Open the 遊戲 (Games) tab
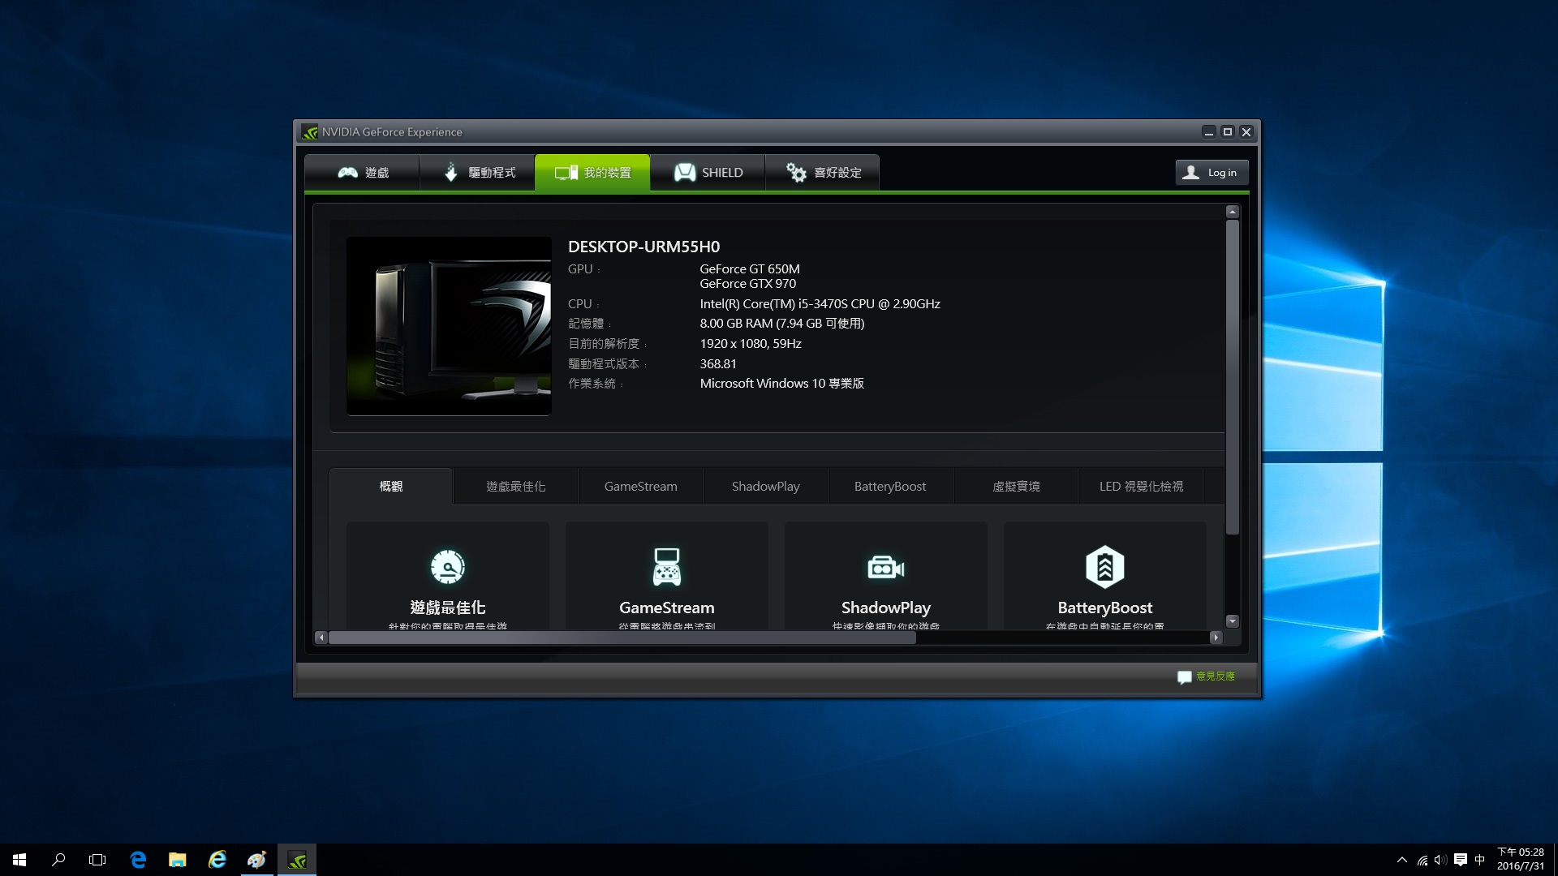The image size is (1558, 876). (362, 173)
